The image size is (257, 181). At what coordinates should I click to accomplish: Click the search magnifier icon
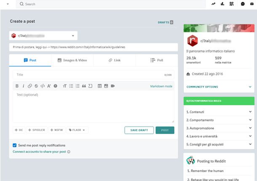pos(21,4)
